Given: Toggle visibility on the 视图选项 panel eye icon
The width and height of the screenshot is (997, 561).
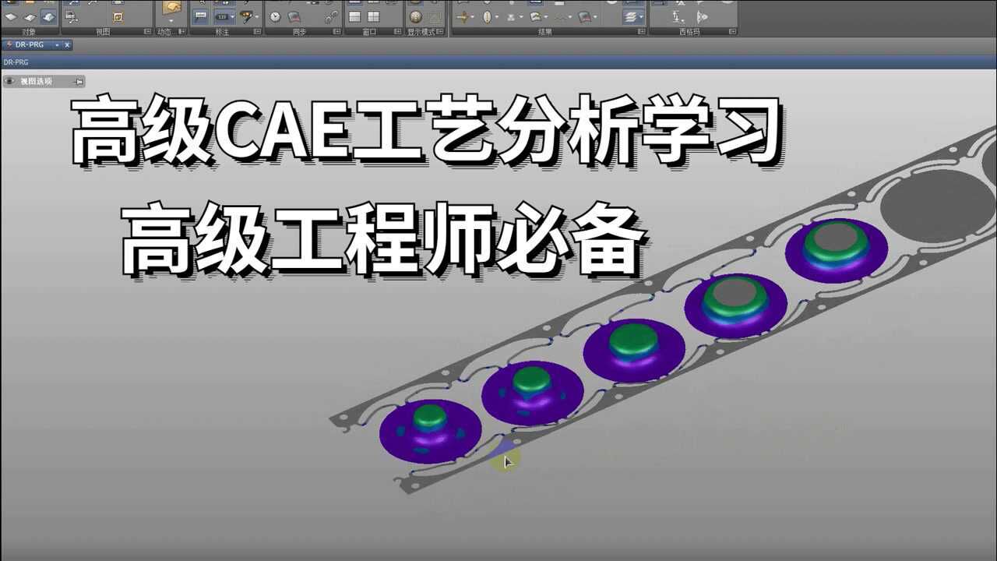Looking at the screenshot, I should pos(9,81).
